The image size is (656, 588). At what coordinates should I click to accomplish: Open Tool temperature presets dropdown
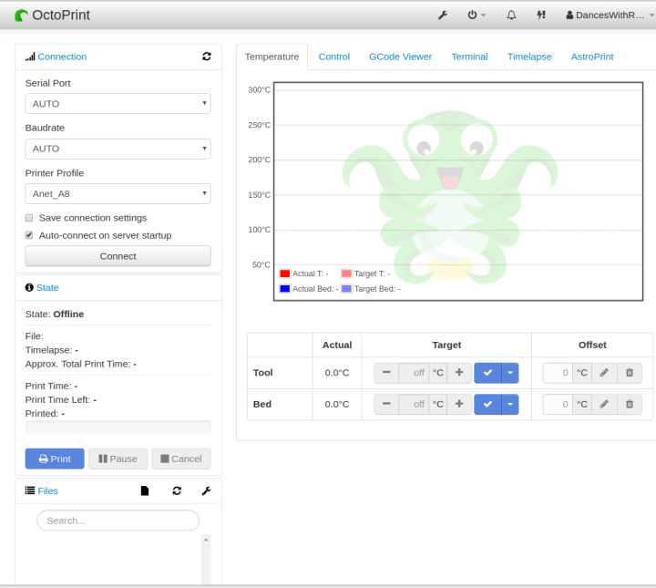[510, 373]
